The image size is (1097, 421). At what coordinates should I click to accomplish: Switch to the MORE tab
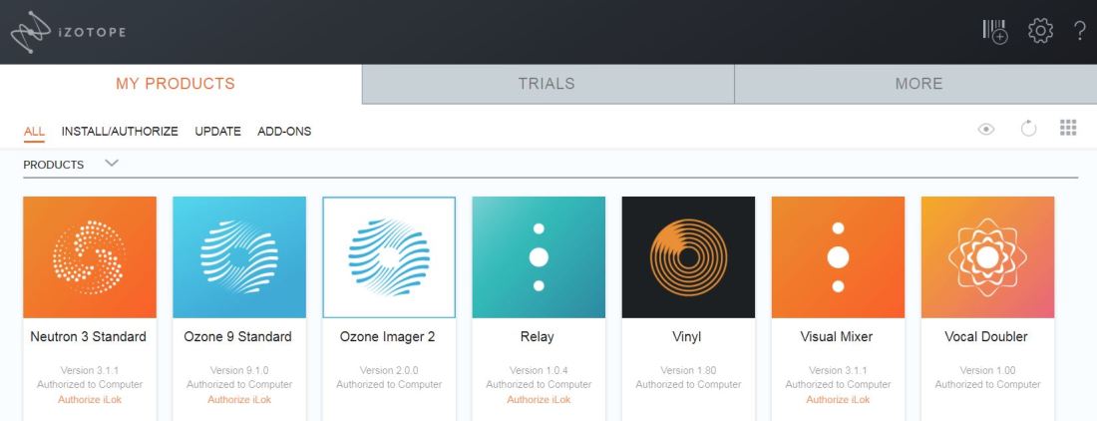[x=918, y=84]
